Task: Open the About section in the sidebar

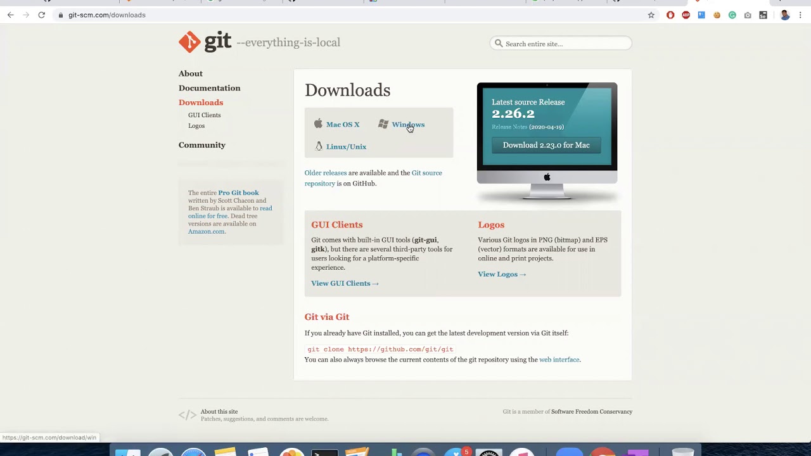Action: (191, 73)
